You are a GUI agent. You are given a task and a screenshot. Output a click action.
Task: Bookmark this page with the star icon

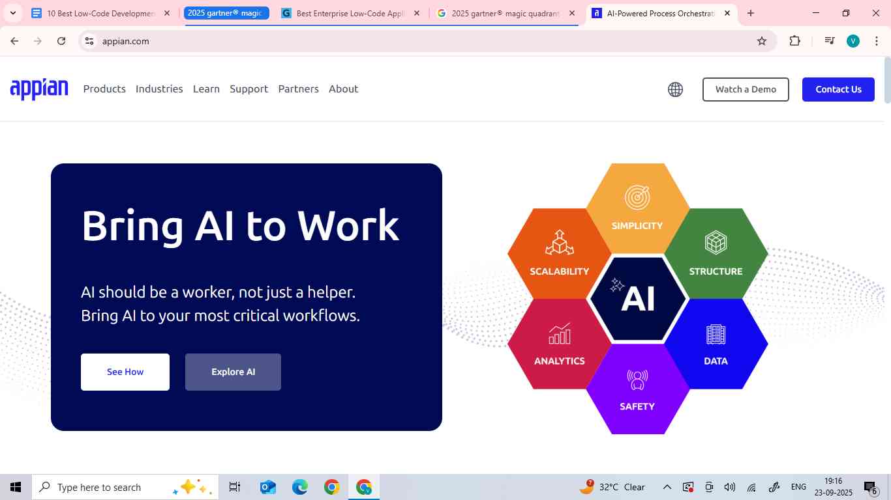point(761,41)
